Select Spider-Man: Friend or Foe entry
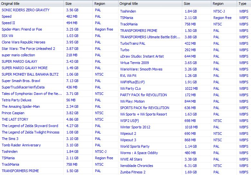 coord(22,29)
